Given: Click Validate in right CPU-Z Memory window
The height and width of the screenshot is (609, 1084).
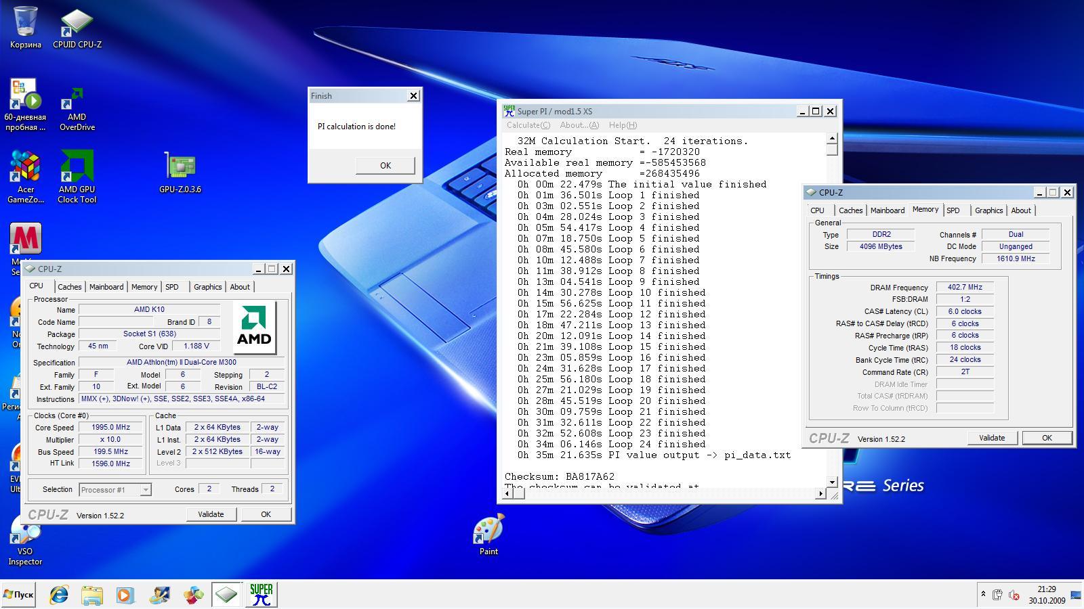Looking at the screenshot, I should (x=992, y=438).
